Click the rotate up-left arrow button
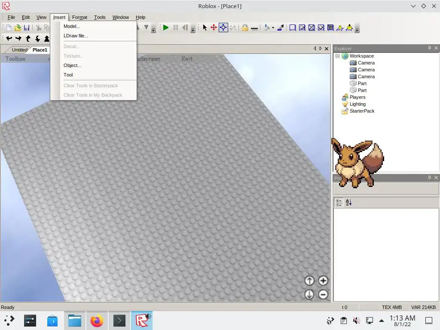This screenshot has height=330, width=440. (28, 38)
